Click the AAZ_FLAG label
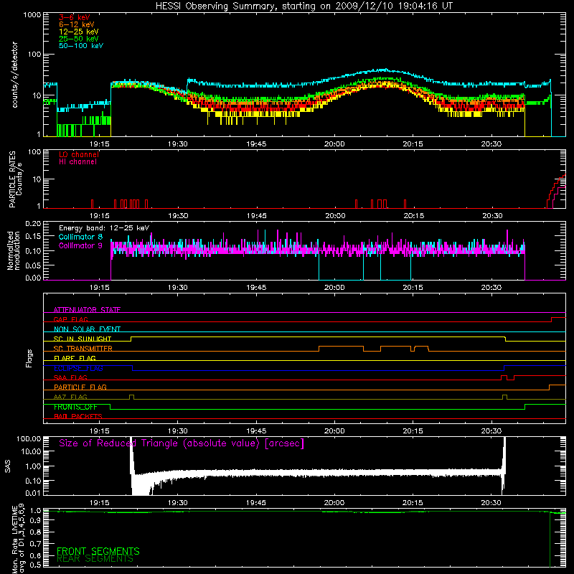Viewport: 574px width, 574px height. click(x=70, y=397)
